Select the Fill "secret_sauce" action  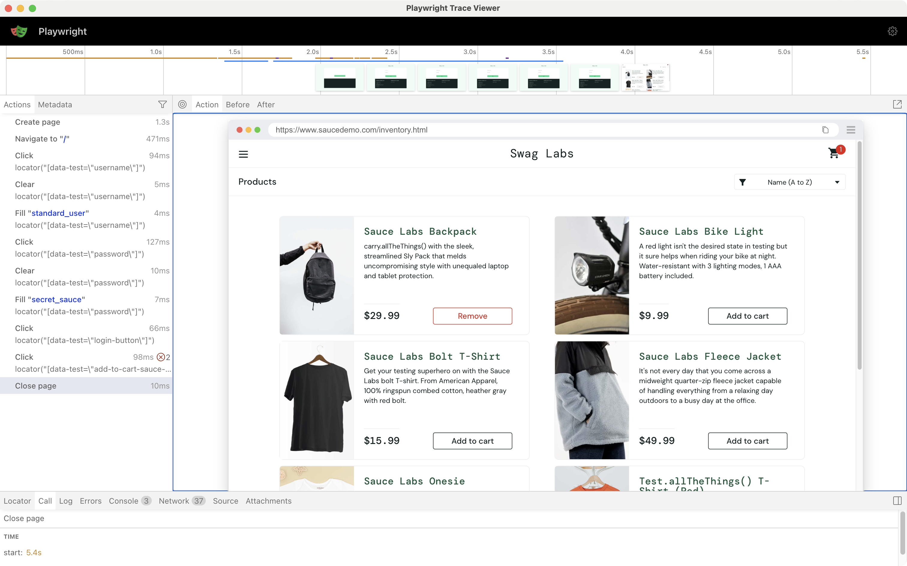click(86, 305)
